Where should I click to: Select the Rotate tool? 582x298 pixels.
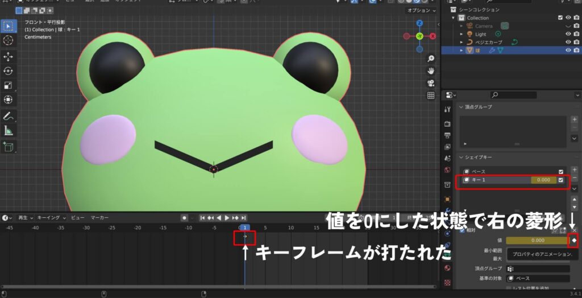click(9, 71)
